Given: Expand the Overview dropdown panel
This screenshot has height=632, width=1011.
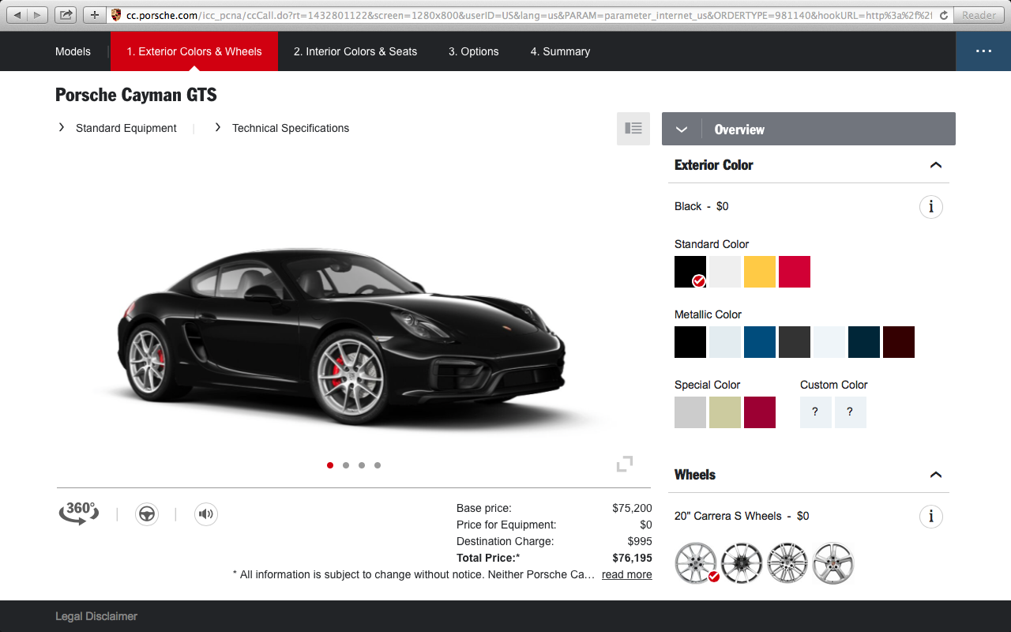Looking at the screenshot, I should tap(809, 129).
